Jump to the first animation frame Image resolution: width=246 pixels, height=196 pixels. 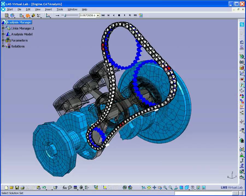click(x=103, y=15)
